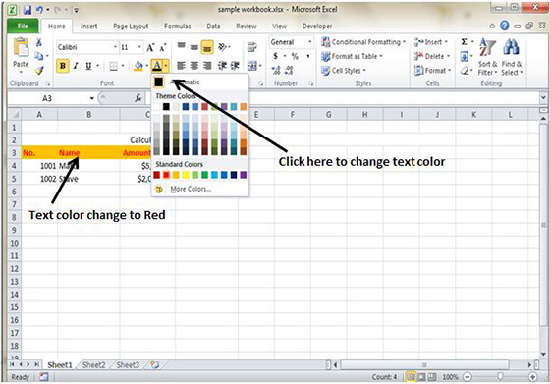Click the Decrease Indent icon
The image size is (550, 384).
(222, 66)
